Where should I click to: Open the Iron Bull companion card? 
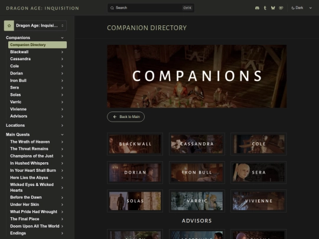(197, 172)
